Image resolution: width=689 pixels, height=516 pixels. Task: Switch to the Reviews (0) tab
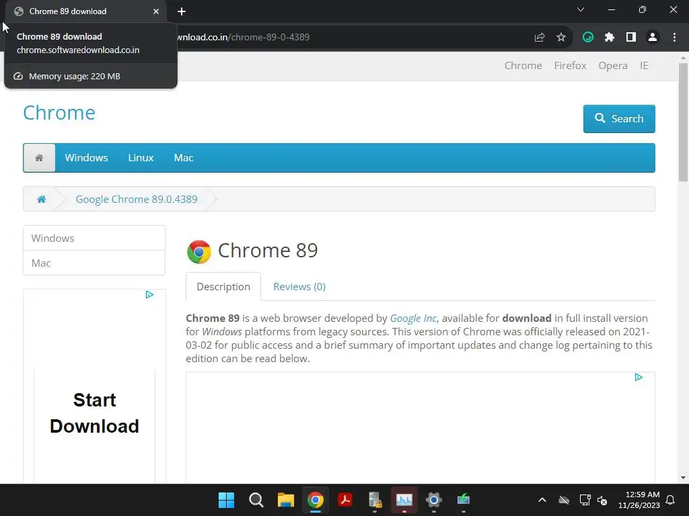pyautogui.click(x=299, y=286)
